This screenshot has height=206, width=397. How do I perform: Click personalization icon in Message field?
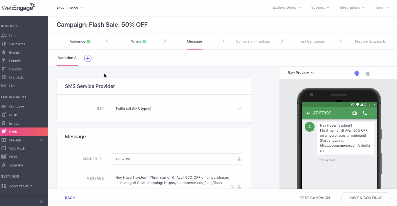click(239, 187)
